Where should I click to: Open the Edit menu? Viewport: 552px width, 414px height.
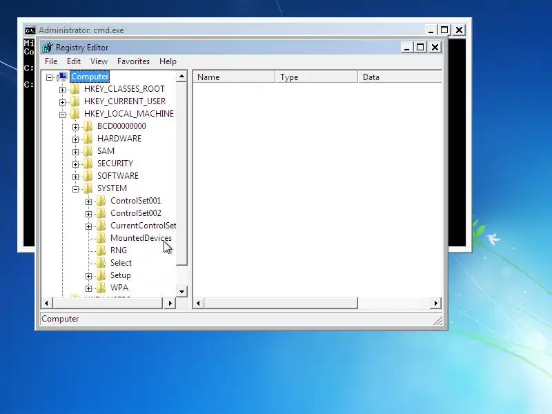pyautogui.click(x=74, y=61)
